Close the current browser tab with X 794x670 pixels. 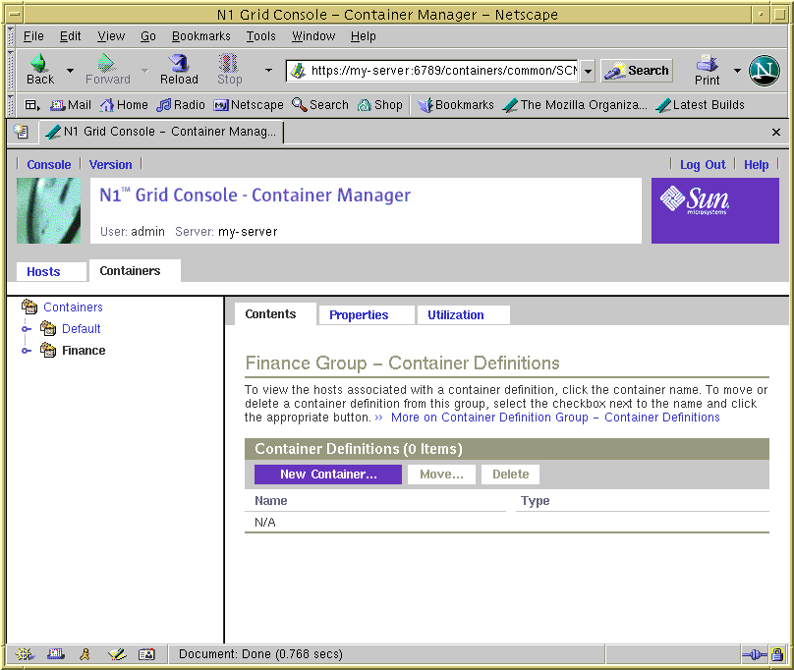[x=775, y=133]
